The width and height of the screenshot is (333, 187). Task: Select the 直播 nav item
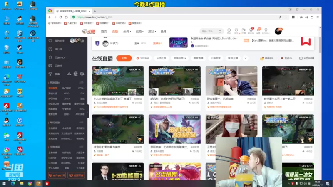click(115, 32)
